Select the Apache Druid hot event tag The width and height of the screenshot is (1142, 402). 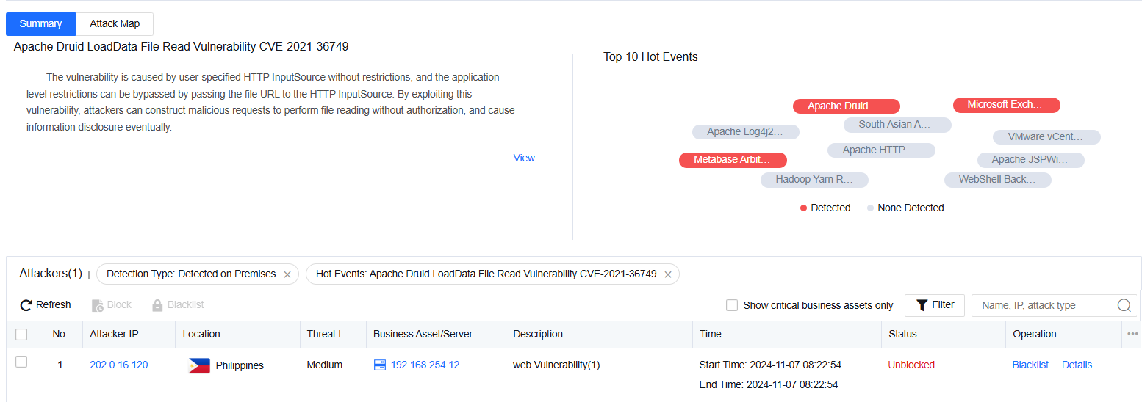[847, 106]
